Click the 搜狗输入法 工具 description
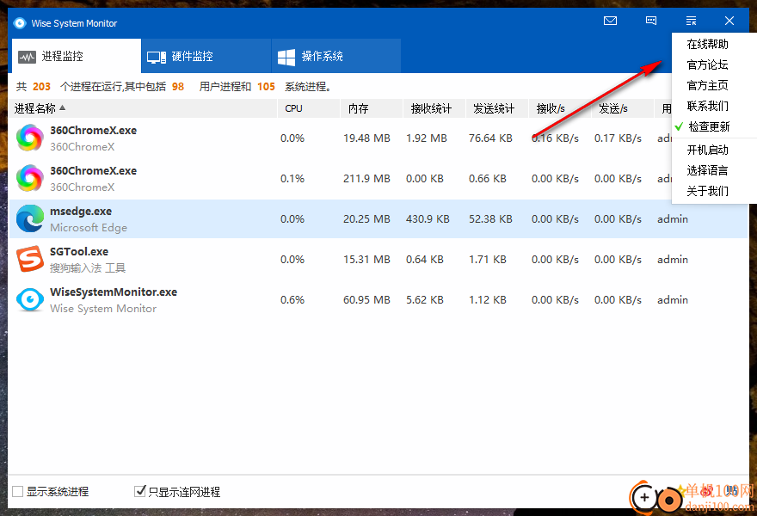Viewport: 757px width, 516px height. tap(88, 268)
